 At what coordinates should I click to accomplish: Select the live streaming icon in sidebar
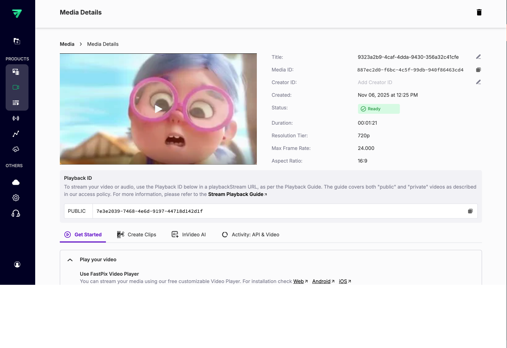click(x=16, y=118)
